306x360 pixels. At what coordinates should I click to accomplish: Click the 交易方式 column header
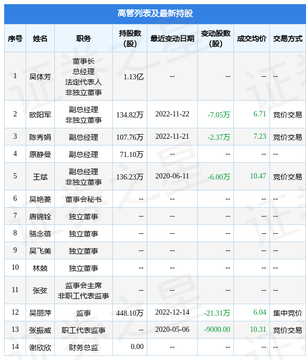(288, 38)
